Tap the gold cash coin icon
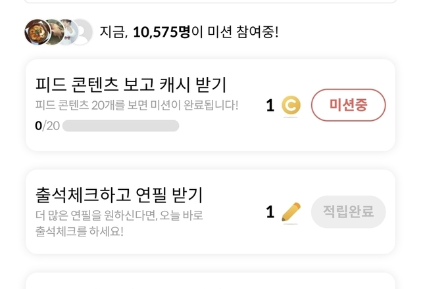Screen dimensions: 421x289 point(290,105)
